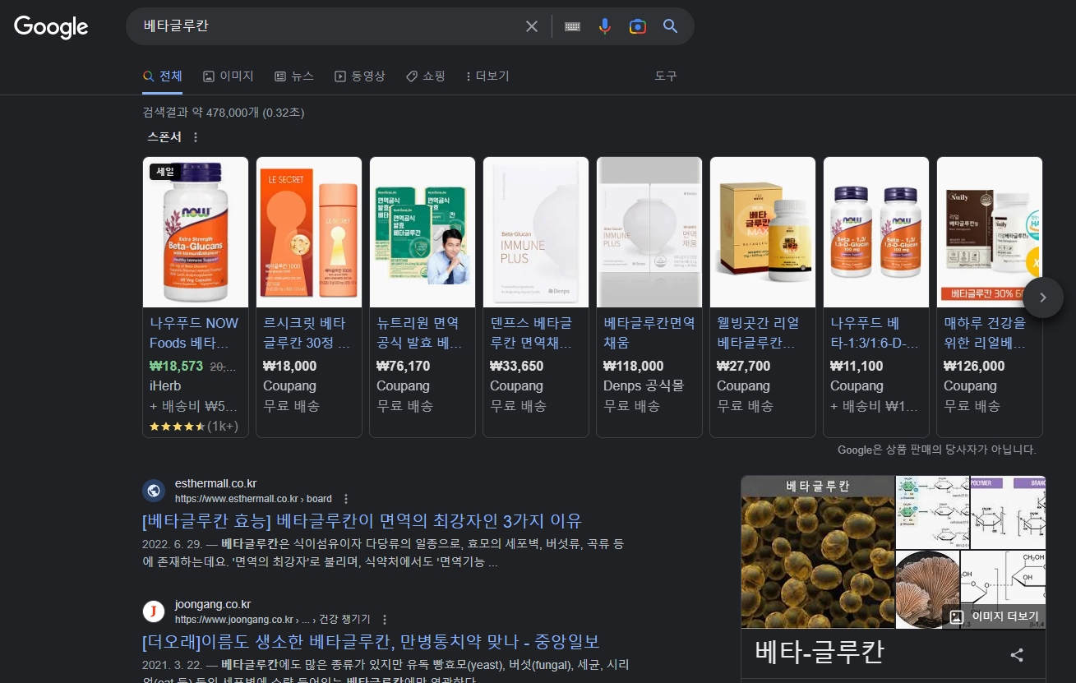Open the Le Secret orange product image
Image resolution: width=1076 pixels, height=683 pixels.
pos(309,232)
